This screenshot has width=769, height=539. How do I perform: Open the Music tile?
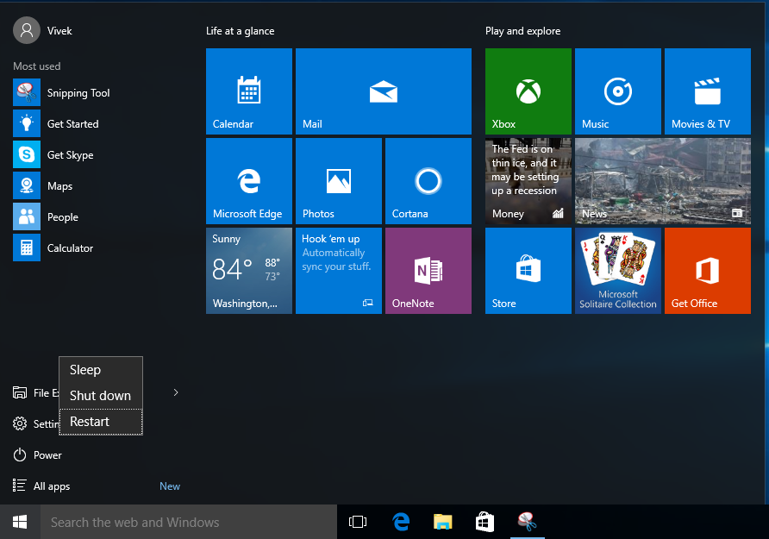618,91
